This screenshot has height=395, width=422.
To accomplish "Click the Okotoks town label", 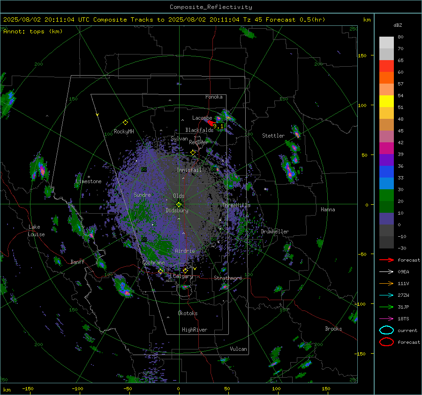I will 188,313.
